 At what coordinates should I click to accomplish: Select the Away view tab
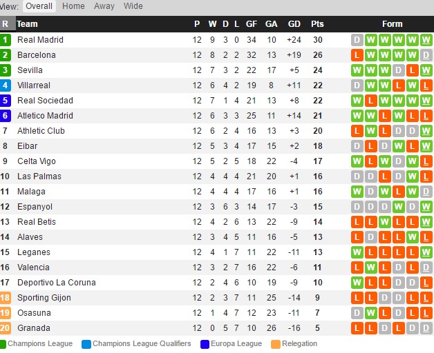click(104, 6)
